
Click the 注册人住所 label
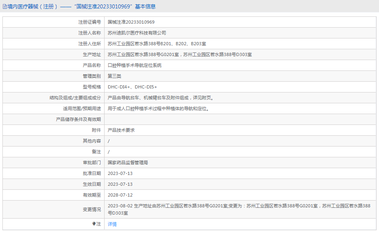coord(89,44)
